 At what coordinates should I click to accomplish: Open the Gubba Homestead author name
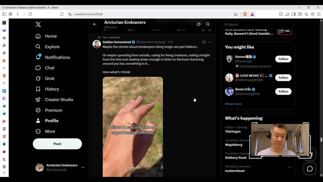117,42
